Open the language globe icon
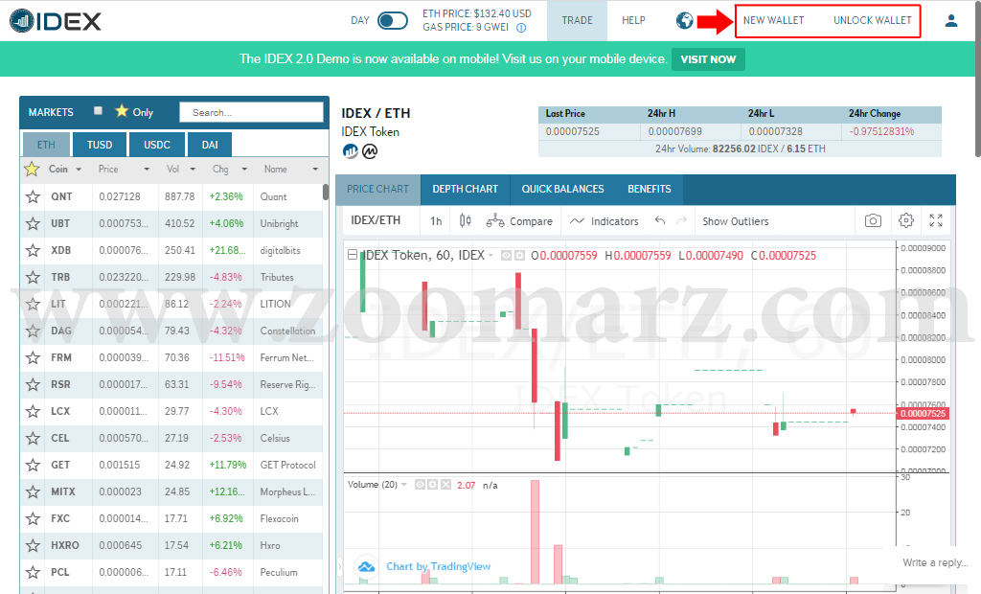 click(684, 21)
